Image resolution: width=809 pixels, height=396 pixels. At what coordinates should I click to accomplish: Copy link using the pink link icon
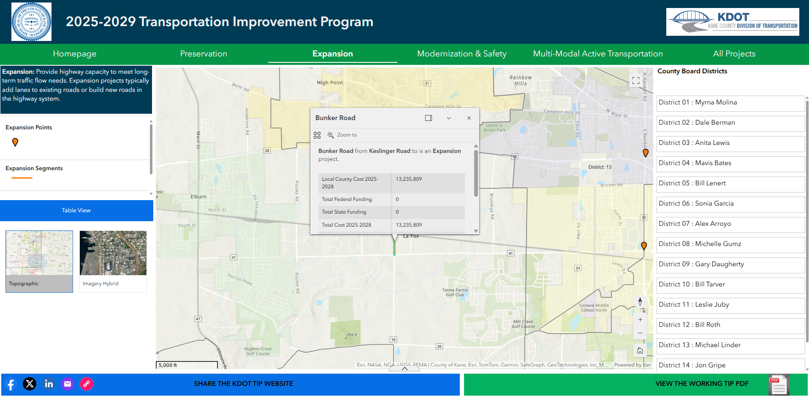87,384
